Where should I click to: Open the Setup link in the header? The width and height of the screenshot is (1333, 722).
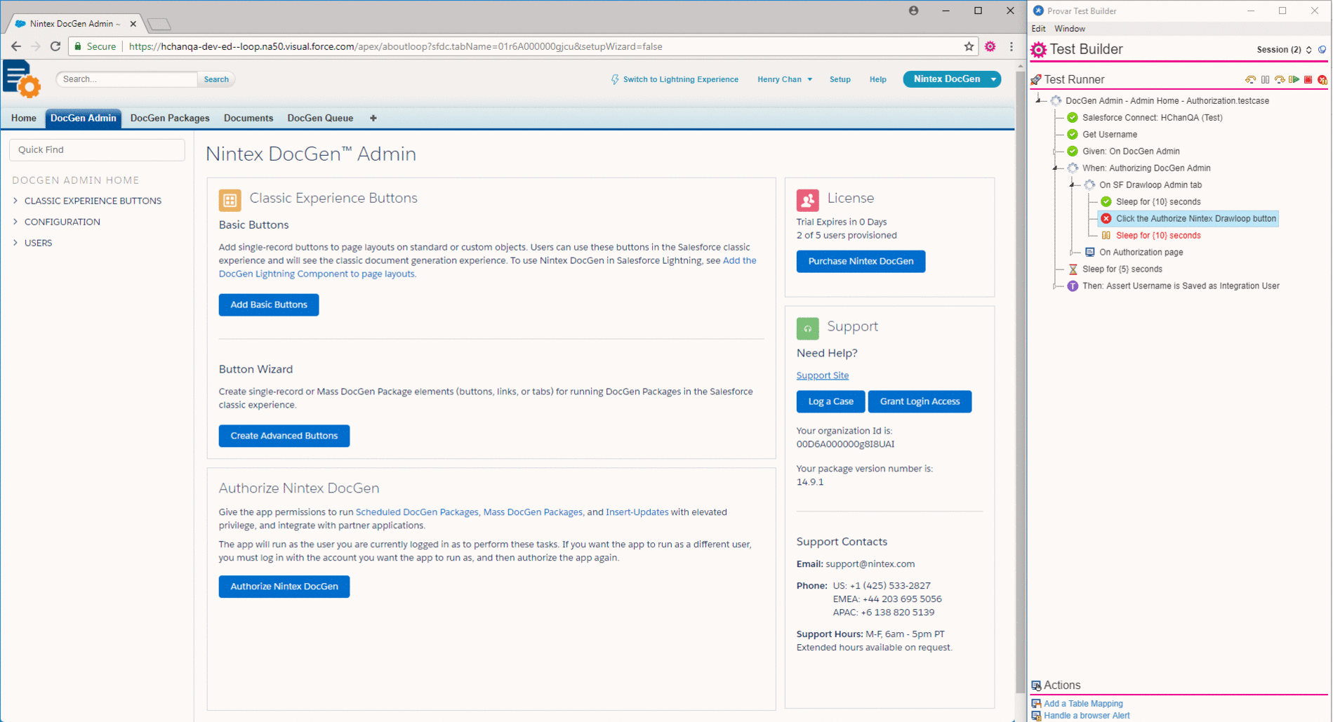(x=840, y=79)
